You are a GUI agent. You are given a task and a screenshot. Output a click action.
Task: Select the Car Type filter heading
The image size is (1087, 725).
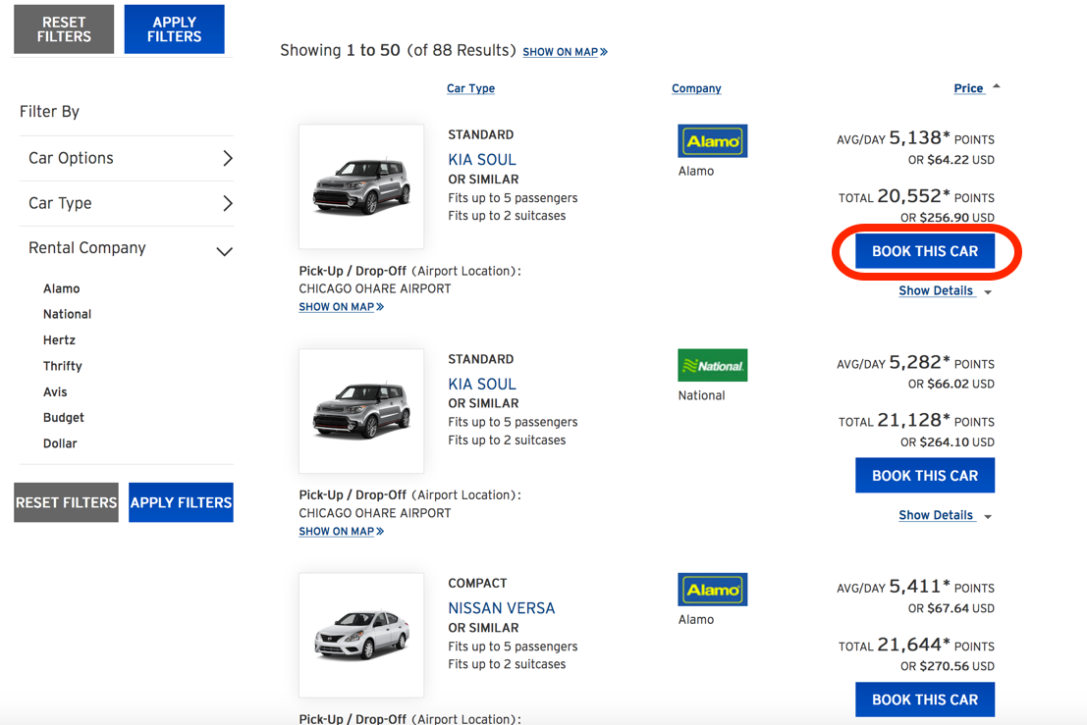point(60,204)
